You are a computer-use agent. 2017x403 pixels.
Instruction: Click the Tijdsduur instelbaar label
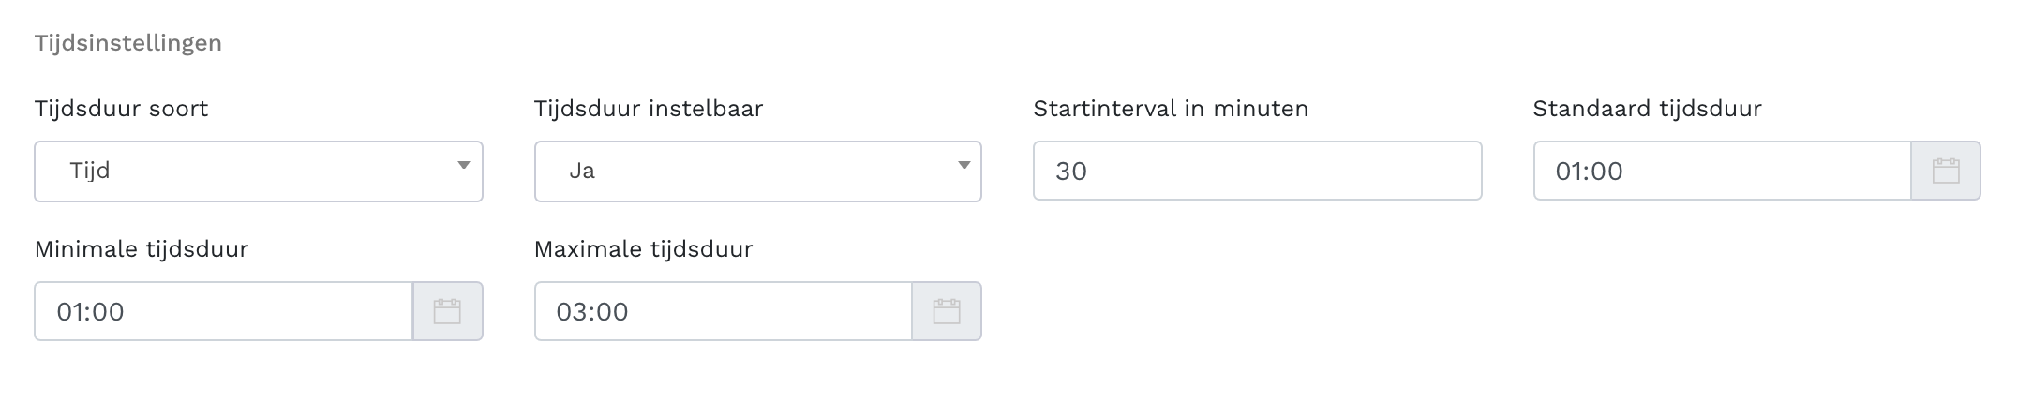coord(649,109)
